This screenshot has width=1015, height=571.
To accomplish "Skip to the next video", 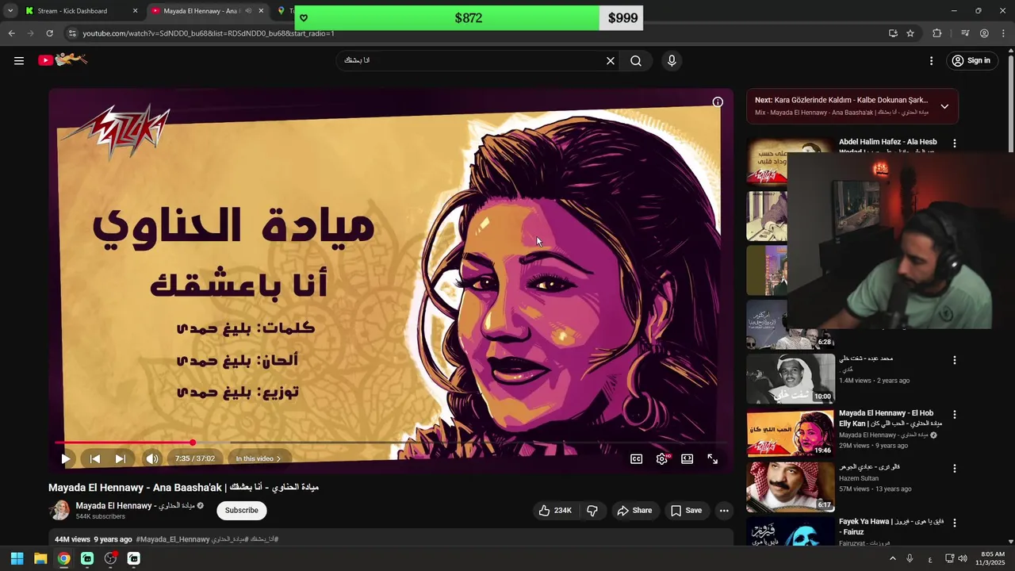I will (120, 458).
